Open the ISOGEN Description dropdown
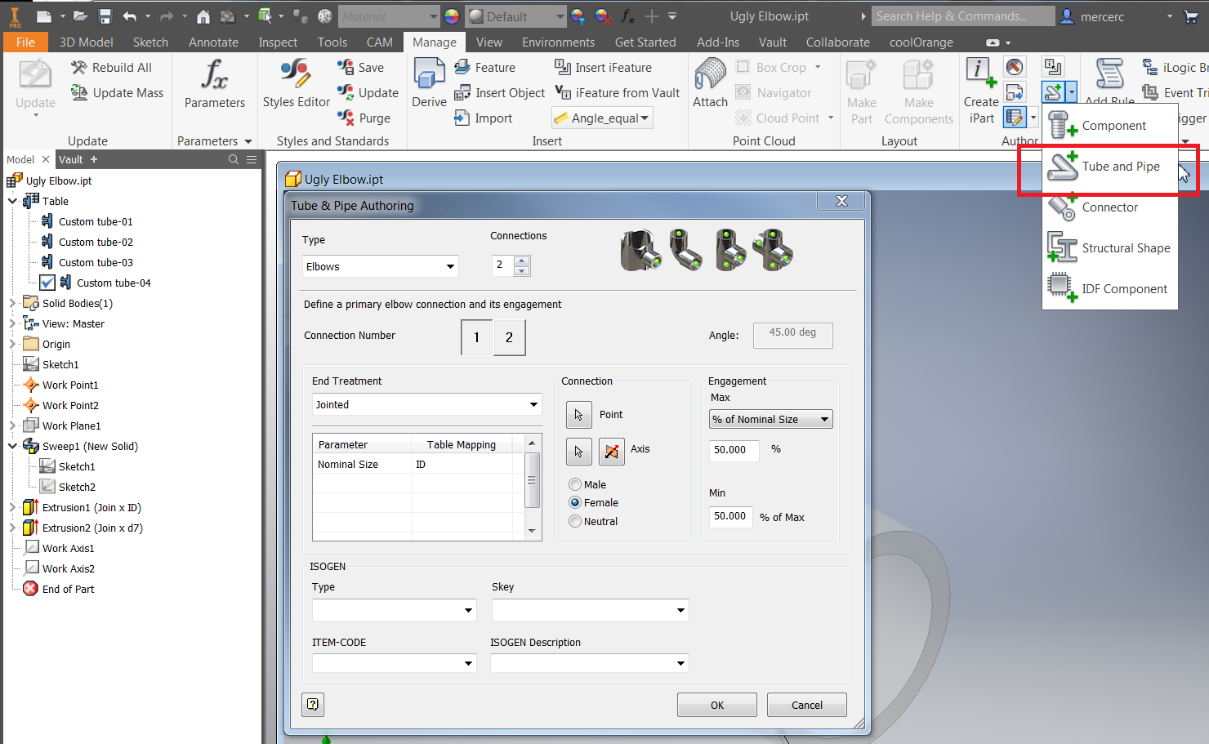Image resolution: width=1209 pixels, height=744 pixels. click(x=589, y=663)
